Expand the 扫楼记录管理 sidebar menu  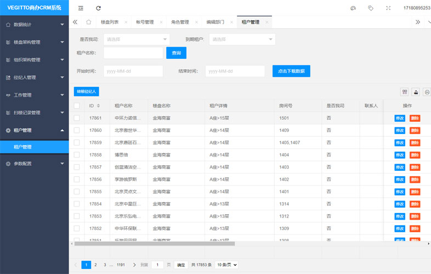pos(35,113)
